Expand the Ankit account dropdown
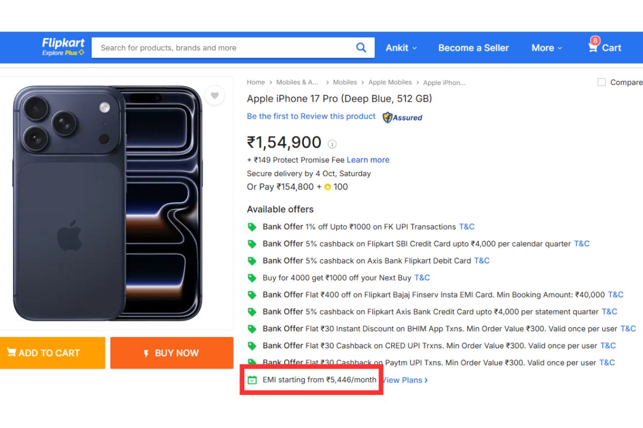 401,48
